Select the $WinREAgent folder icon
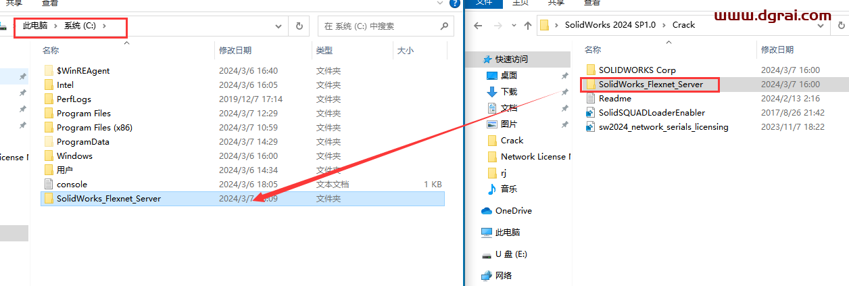 tap(48, 70)
